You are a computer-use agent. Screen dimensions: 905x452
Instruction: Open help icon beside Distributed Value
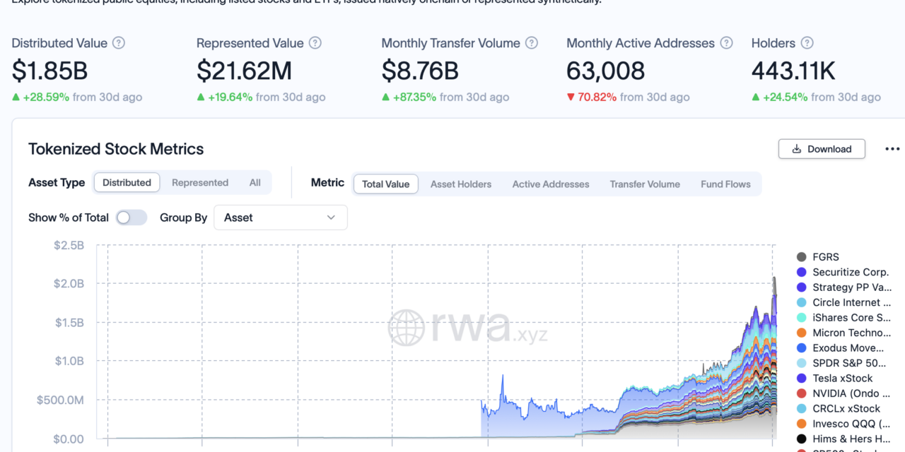coord(119,43)
